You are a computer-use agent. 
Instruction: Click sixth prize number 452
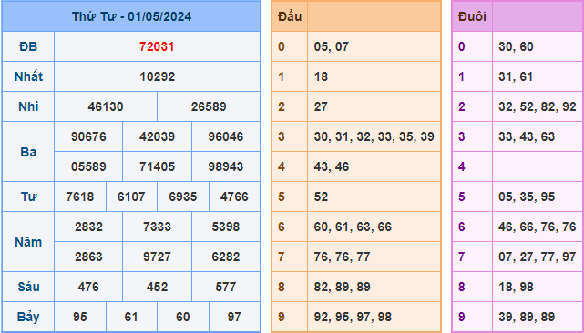[x=158, y=287]
